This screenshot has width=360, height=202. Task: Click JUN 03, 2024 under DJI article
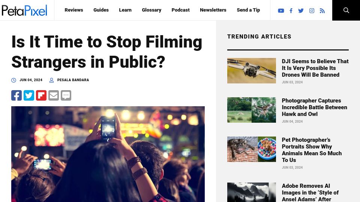pyautogui.click(x=292, y=82)
